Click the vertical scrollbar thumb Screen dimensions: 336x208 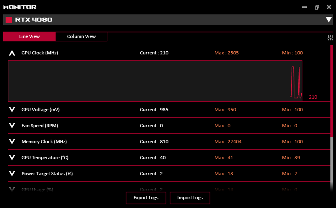[x=332, y=91]
